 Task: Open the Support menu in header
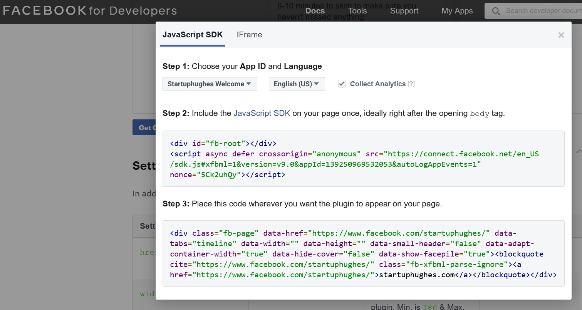coord(404,11)
